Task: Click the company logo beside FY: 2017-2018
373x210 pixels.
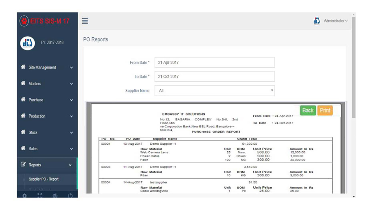Action: coord(27,43)
